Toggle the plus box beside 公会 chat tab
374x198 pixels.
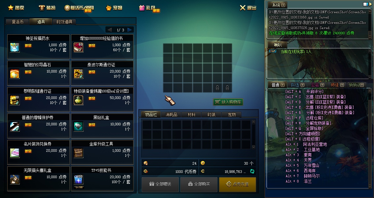coord(322,85)
